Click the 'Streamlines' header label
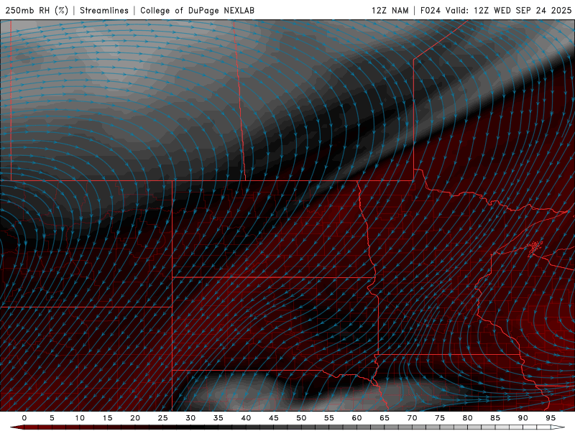 coord(104,10)
